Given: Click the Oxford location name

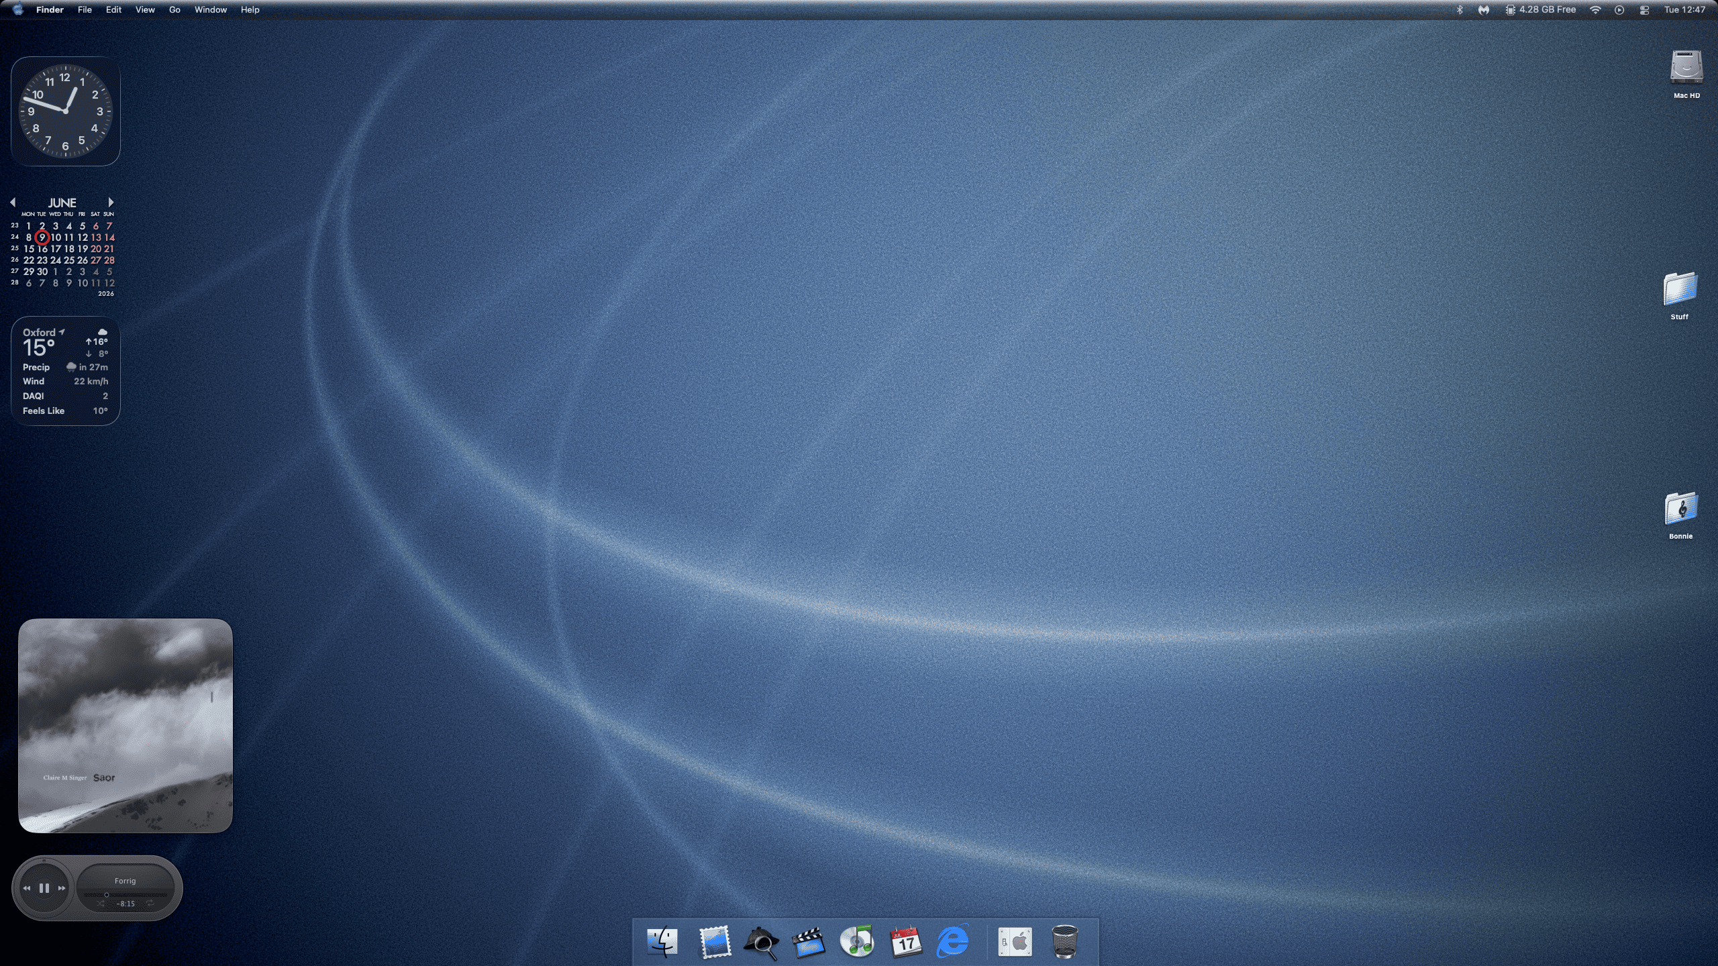Looking at the screenshot, I should (x=39, y=333).
